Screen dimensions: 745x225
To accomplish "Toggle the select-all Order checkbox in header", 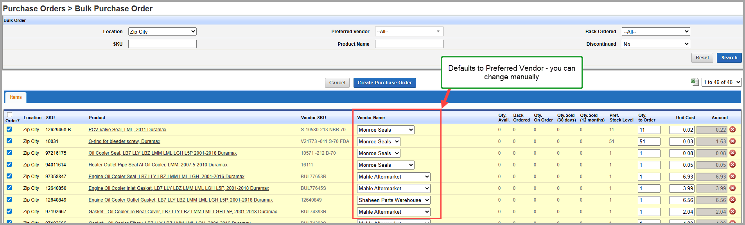I will [x=9, y=115].
